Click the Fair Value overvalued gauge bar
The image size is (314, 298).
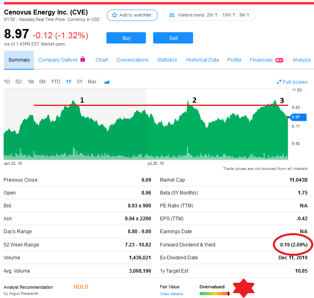215,294
